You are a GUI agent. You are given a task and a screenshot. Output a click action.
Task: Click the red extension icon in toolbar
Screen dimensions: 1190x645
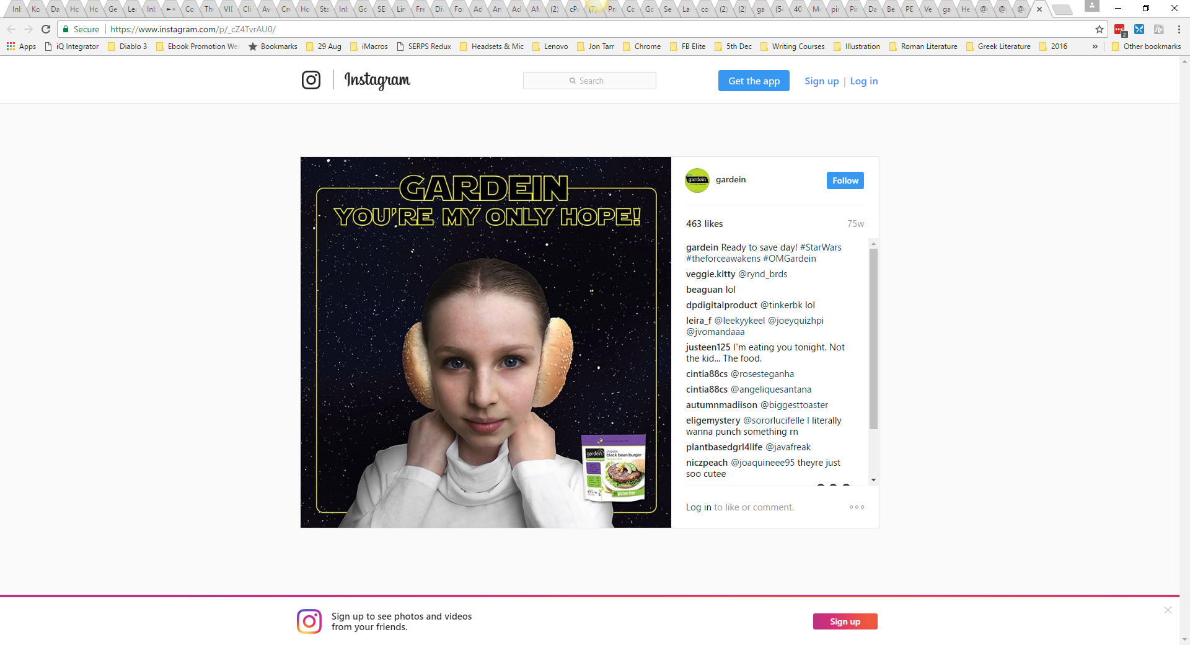[1120, 29]
